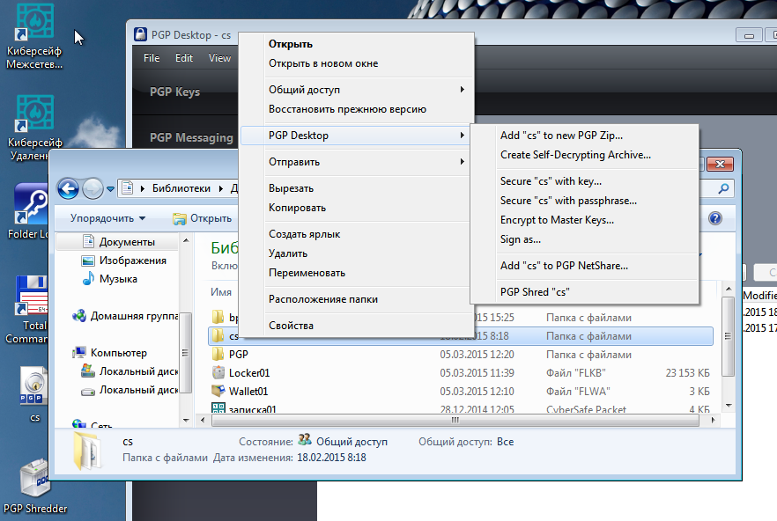Select Encrypt to Master Keys option

pyautogui.click(x=557, y=220)
